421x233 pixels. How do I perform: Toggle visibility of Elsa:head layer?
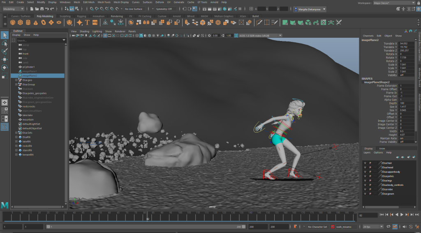tap(365, 167)
